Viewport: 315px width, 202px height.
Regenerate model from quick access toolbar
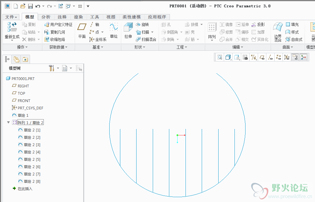pos(61,6)
